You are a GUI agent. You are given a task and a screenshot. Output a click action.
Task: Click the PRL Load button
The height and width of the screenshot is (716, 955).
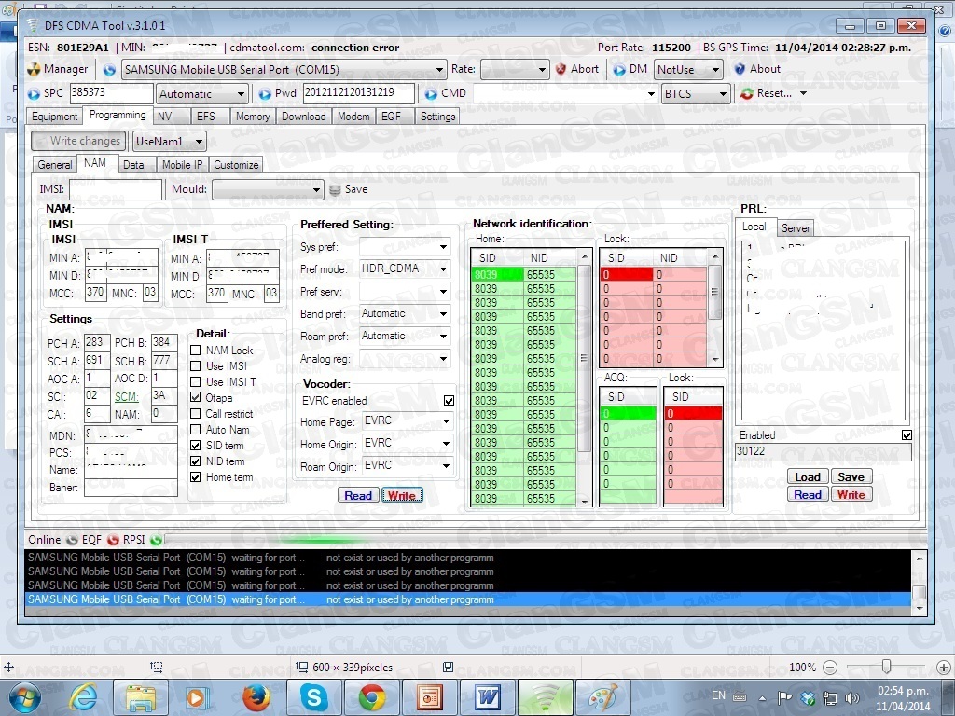point(808,477)
